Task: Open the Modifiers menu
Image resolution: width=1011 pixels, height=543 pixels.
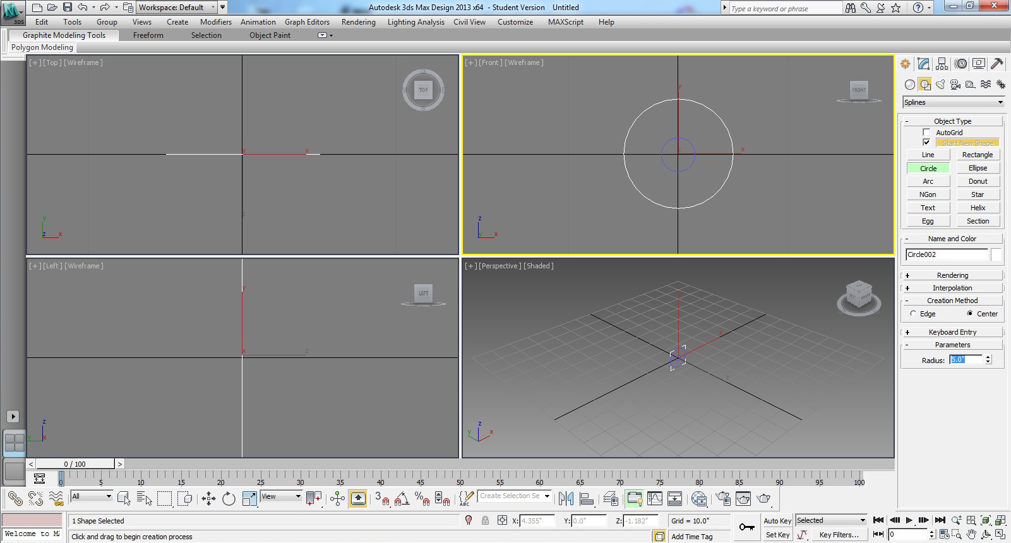Action: click(x=216, y=22)
